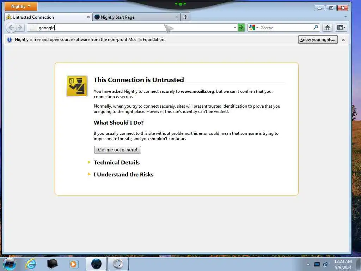Click Get me out of here button

117,150
